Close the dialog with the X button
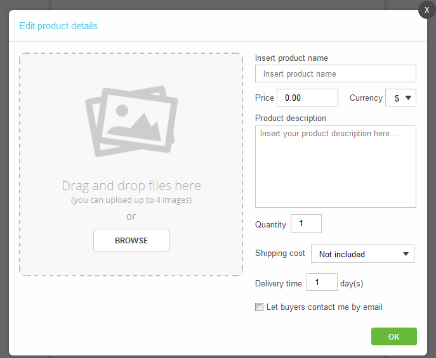Viewport: 436px width, 358px height. click(x=427, y=10)
